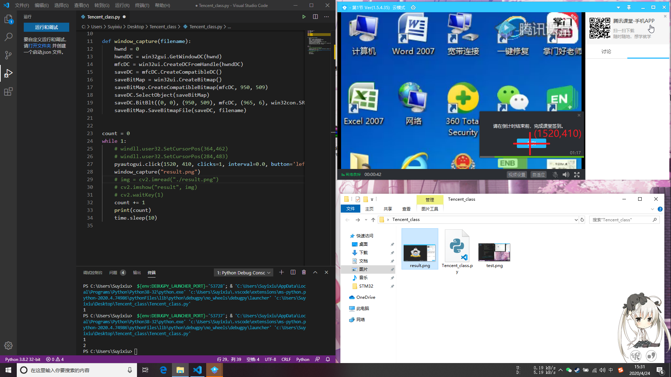Collapse the ribbon using the chevron
Image resolution: width=671 pixels, height=377 pixels.
coord(652,209)
